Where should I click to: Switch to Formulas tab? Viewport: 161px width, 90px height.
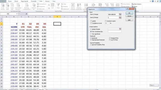pyautogui.click(x=34, y=1)
